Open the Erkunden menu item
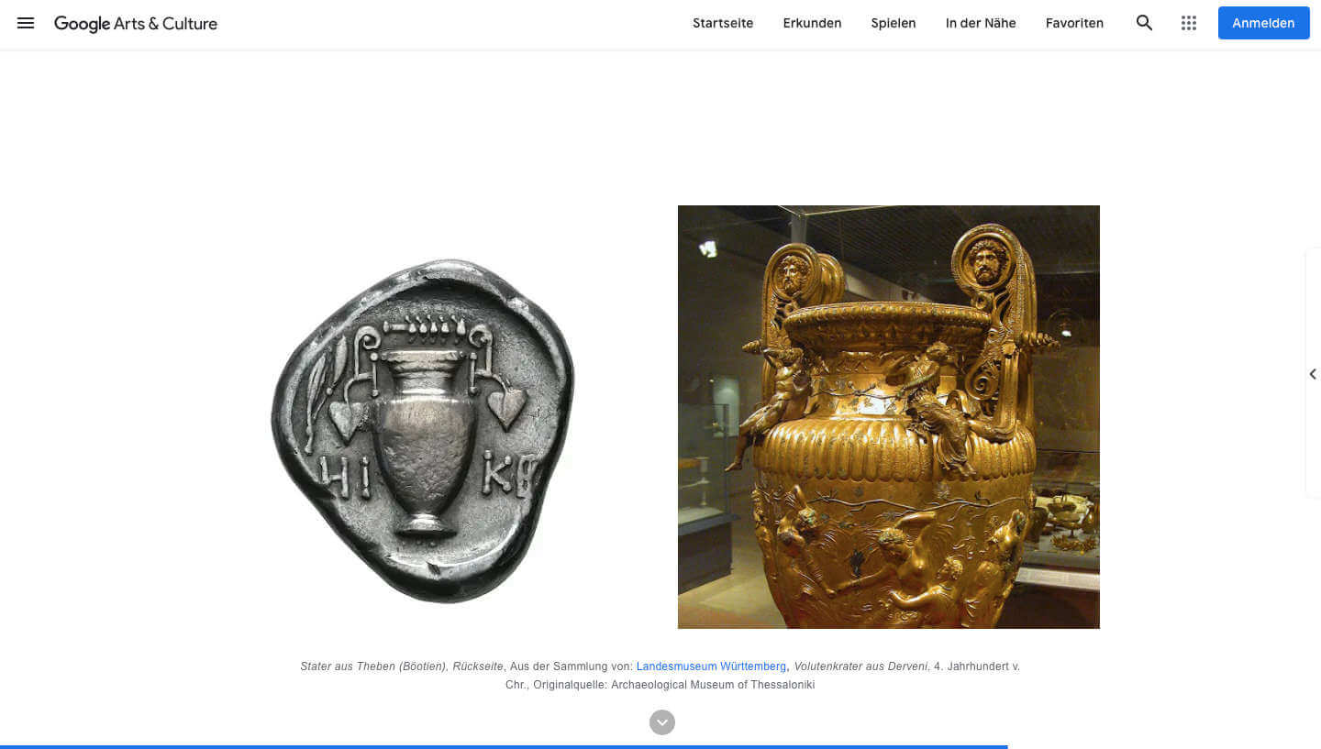 tap(812, 23)
